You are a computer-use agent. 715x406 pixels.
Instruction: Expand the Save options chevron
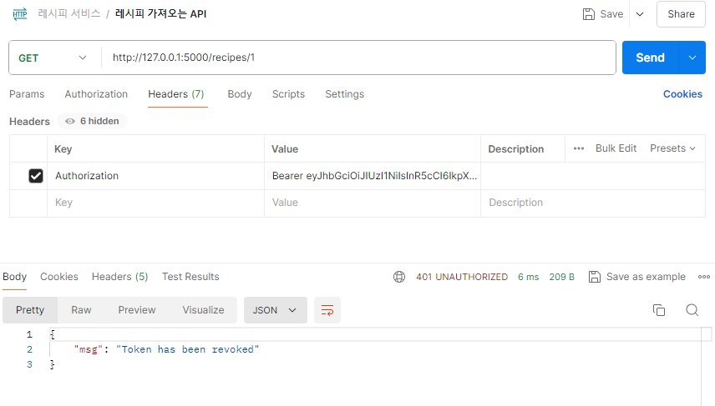point(640,14)
